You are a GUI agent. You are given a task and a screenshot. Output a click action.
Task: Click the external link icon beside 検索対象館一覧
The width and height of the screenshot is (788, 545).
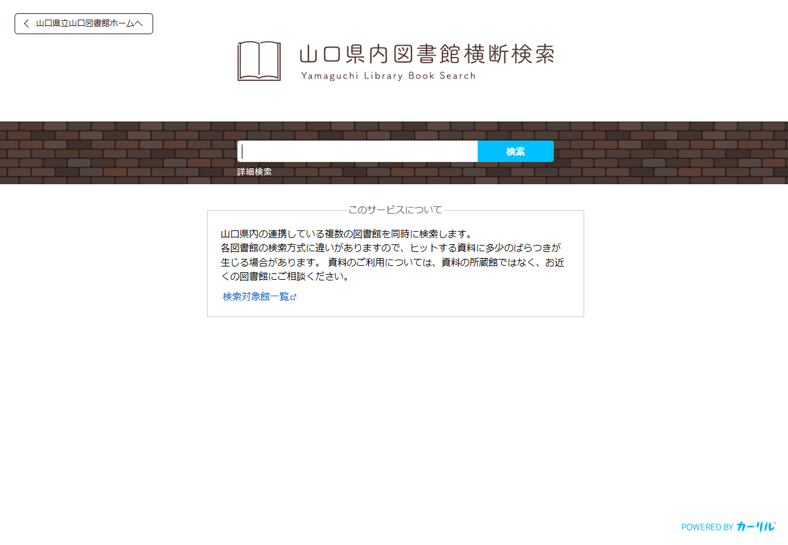[x=294, y=297]
